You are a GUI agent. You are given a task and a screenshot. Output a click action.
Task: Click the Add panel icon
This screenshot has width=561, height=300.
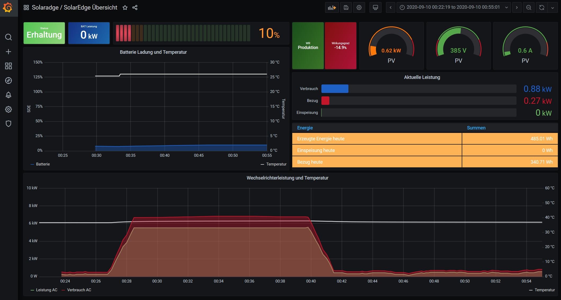332,8
